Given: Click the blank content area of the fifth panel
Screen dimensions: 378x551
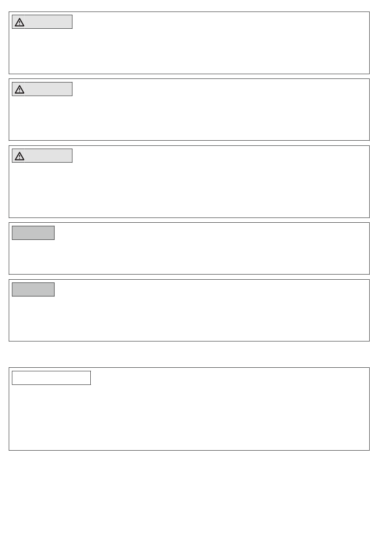Looking at the screenshot, I should 189,318.
